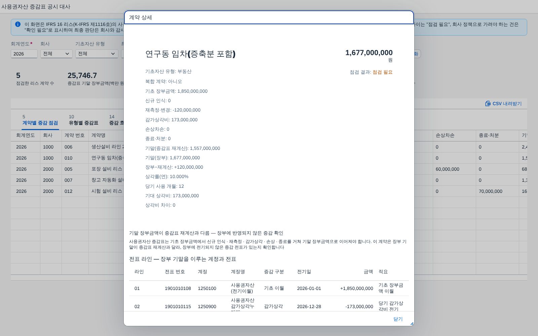Click the -173,000,000 amount cell
Screen dimensions: 538x336
(x=359, y=306)
